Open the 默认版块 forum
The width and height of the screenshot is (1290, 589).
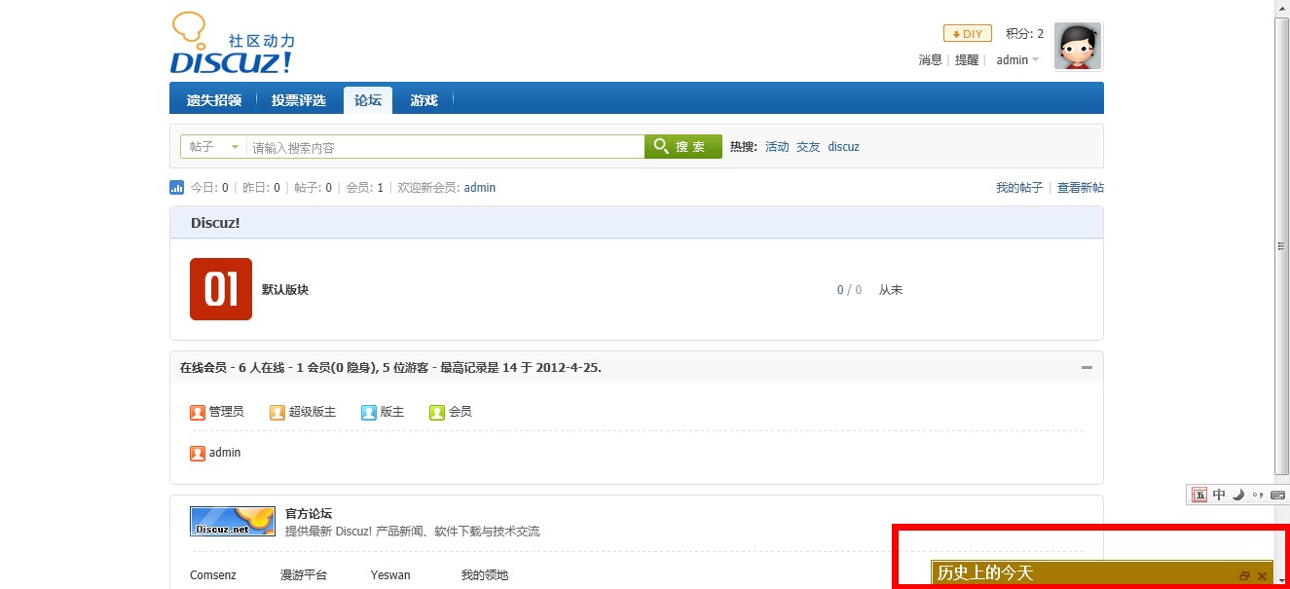tap(285, 290)
